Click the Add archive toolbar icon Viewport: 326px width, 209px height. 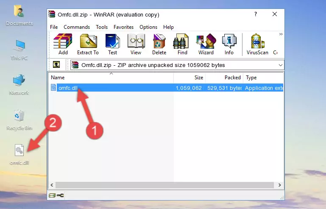click(x=63, y=44)
